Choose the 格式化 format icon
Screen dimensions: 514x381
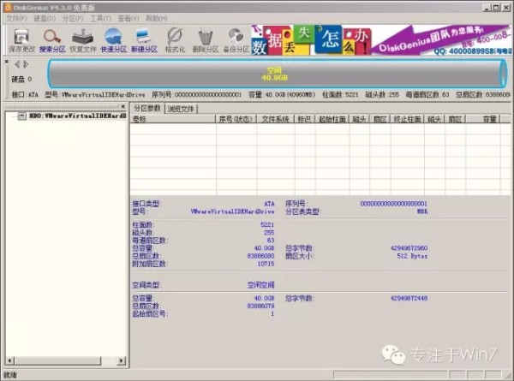175,40
